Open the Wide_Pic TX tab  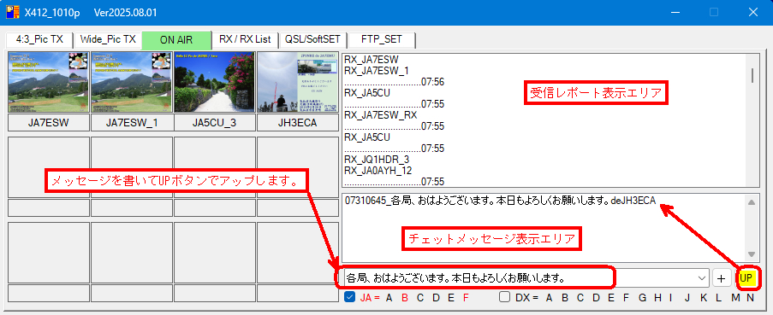tap(108, 39)
